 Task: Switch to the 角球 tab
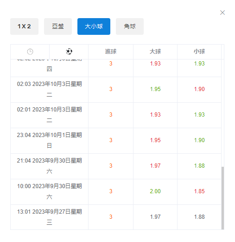pos(130,26)
